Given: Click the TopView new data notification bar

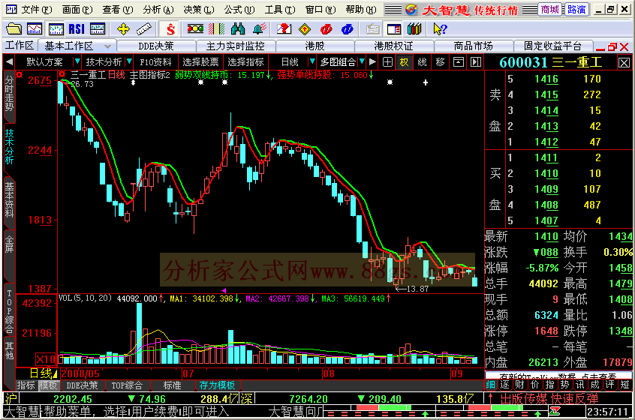Looking at the screenshot, I should (557, 376).
